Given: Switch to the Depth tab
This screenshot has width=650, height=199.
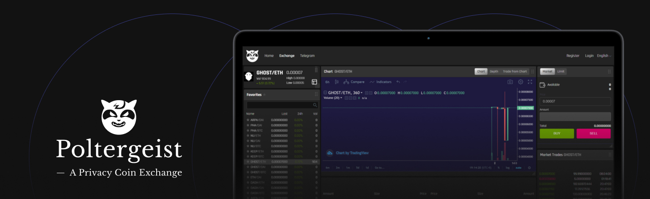Looking at the screenshot, I should [x=494, y=71].
